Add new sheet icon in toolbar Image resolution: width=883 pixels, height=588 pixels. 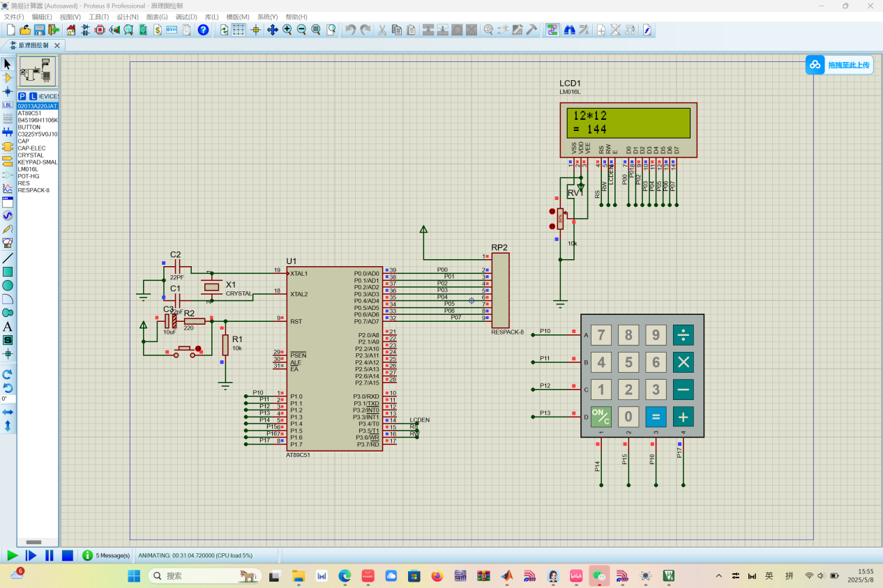(601, 30)
